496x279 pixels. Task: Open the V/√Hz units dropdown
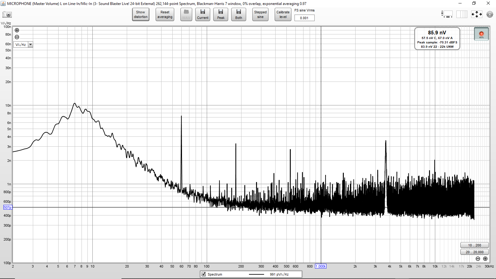pos(23,45)
